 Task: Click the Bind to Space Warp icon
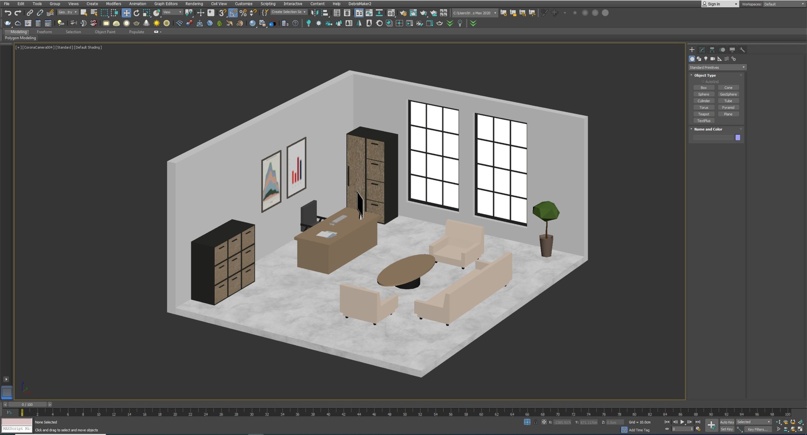pyautogui.click(x=50, y=13)
